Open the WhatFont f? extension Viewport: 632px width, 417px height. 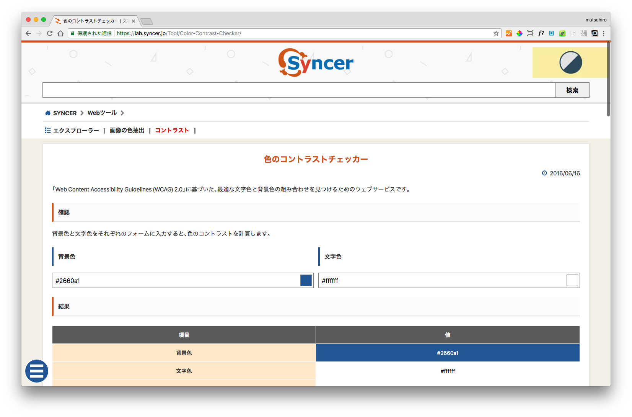coord(541,33)
